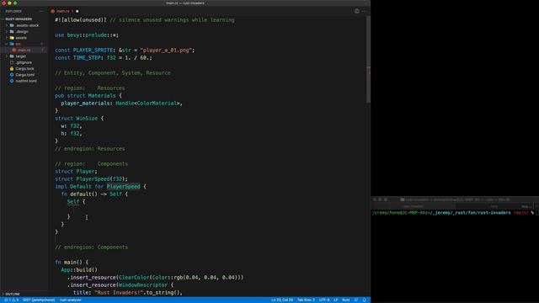The image size is (539, 303).
Task: Click the Rust icon beside main.rs in Explorer
Action: [x=14, y=50]
